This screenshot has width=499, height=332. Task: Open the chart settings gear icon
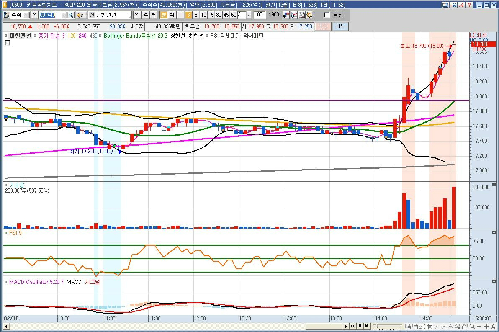click(309, 15)
